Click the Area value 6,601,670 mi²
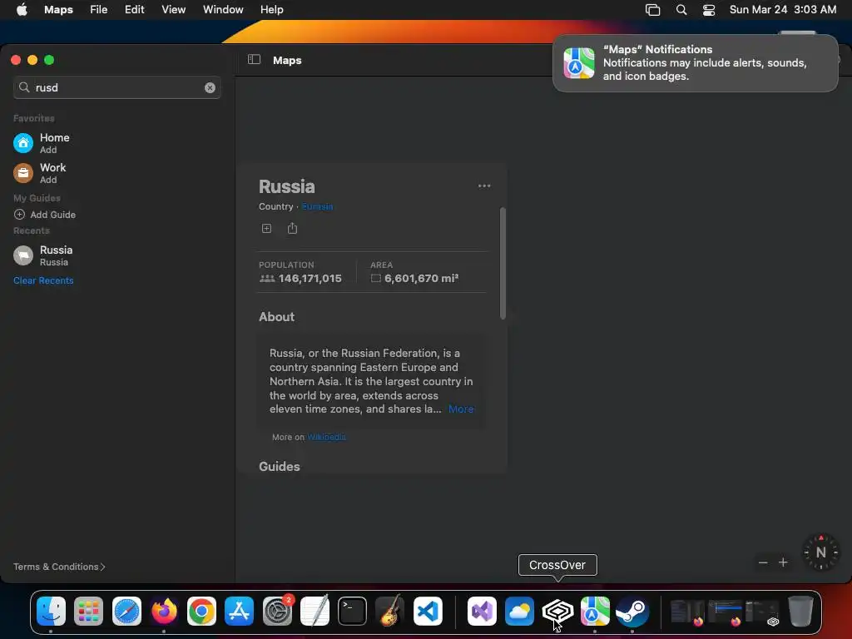852x639 pixels. [x=421, y=278]
